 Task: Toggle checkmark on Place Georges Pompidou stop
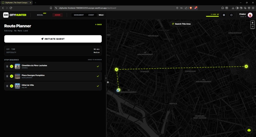(98, 76)
